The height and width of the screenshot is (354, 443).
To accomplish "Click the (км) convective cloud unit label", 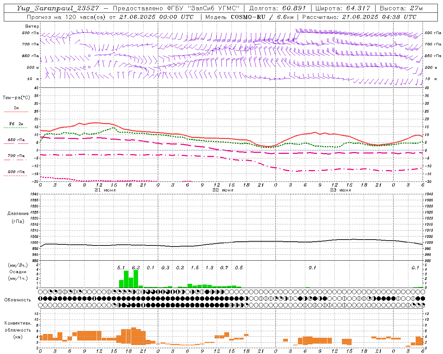I will pos(18,336).
